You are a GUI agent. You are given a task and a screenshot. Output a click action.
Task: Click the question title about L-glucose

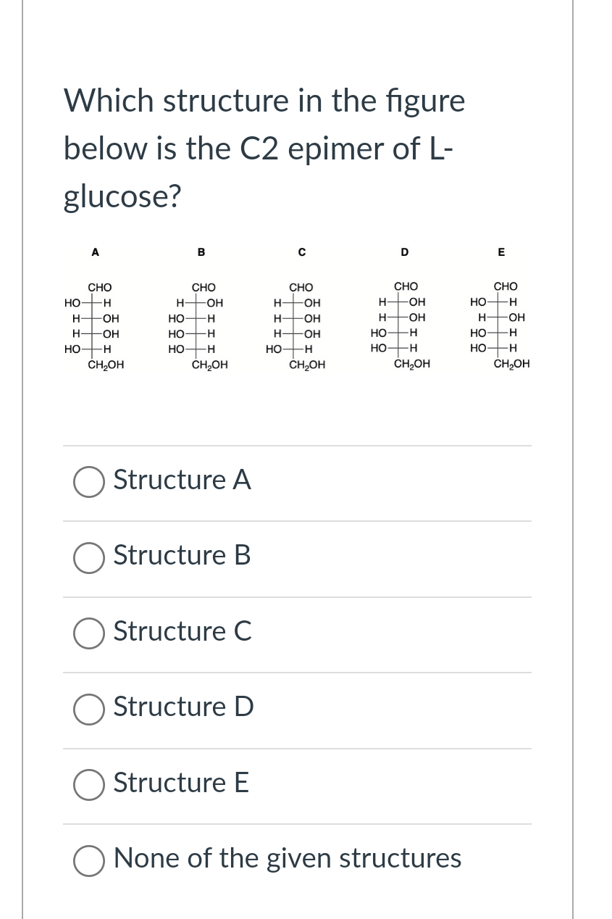(264, 148)
